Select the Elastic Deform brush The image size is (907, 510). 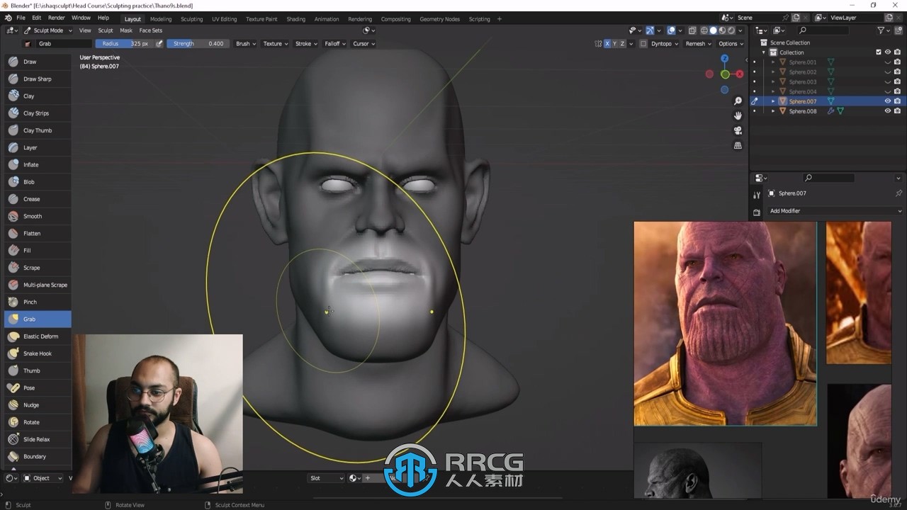(x=38, y=336)
